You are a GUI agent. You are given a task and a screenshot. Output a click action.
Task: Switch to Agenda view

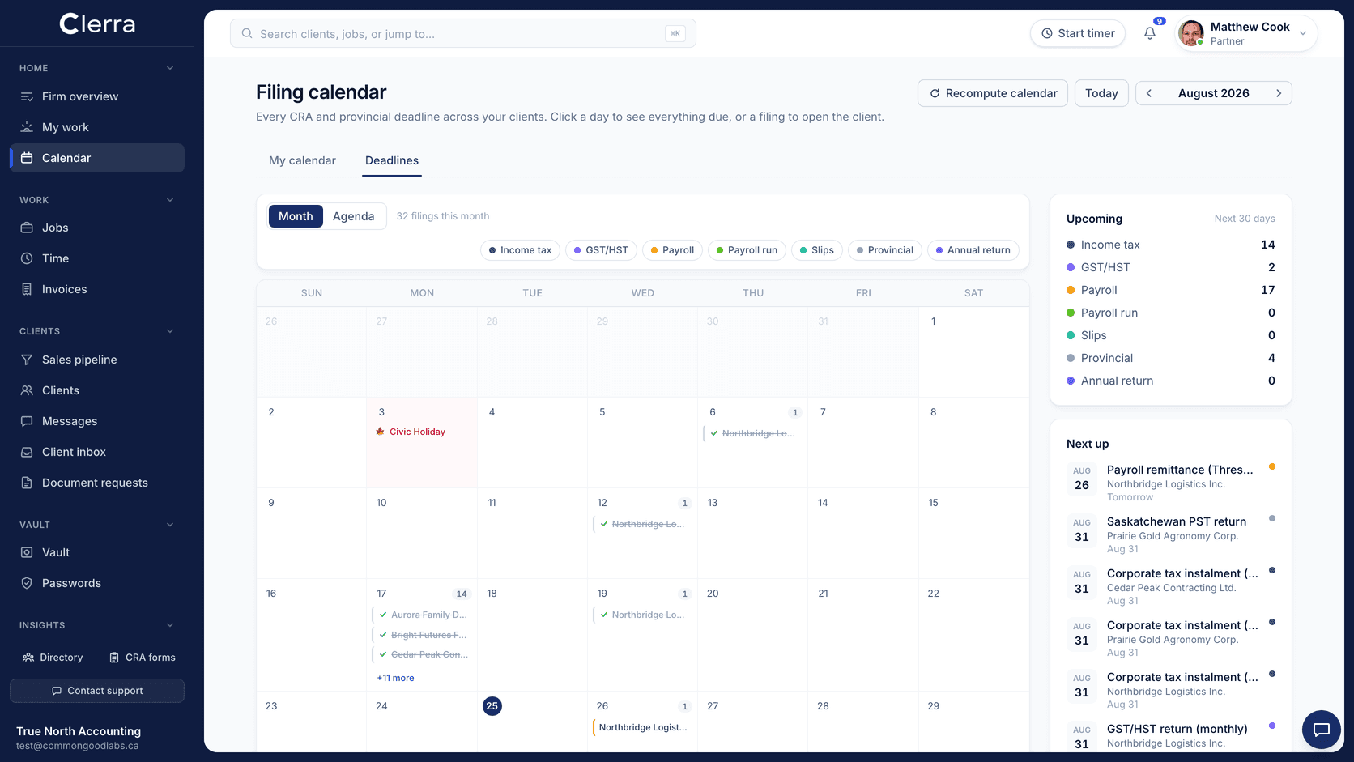[354, 216]
